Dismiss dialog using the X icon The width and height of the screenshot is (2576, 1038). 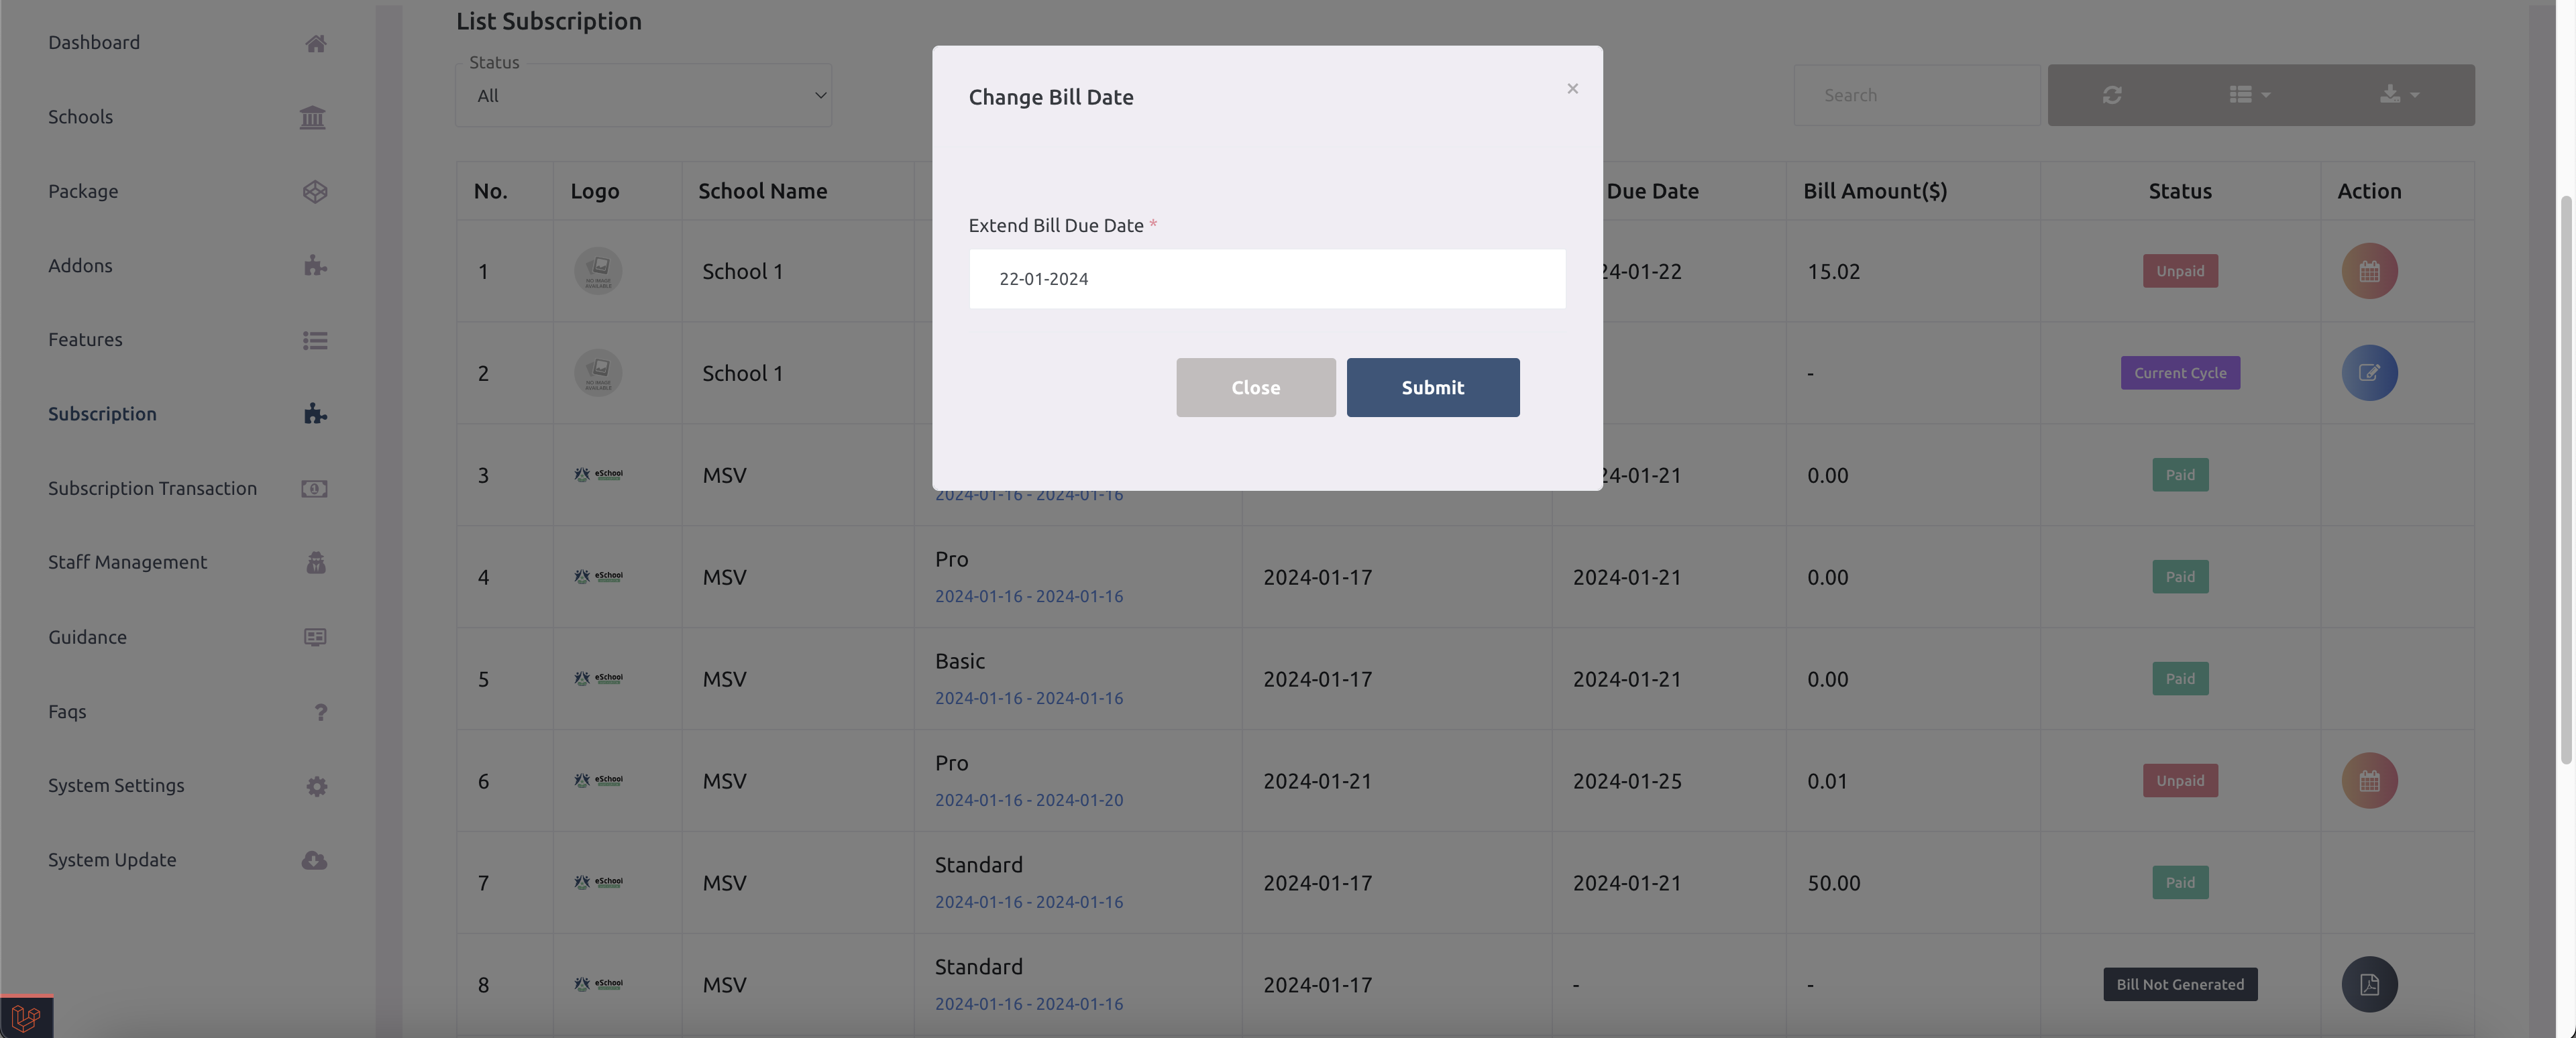(x=1572, y=89)
